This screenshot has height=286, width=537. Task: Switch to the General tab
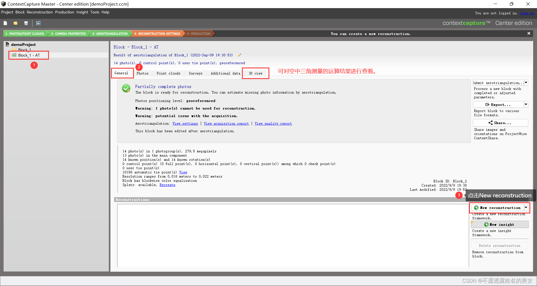click(x=121, y=73)
